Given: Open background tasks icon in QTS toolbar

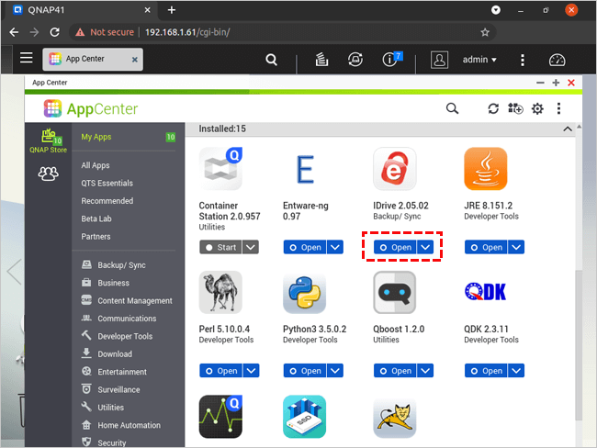Looking at the screenshot, I should coord(321,60).
